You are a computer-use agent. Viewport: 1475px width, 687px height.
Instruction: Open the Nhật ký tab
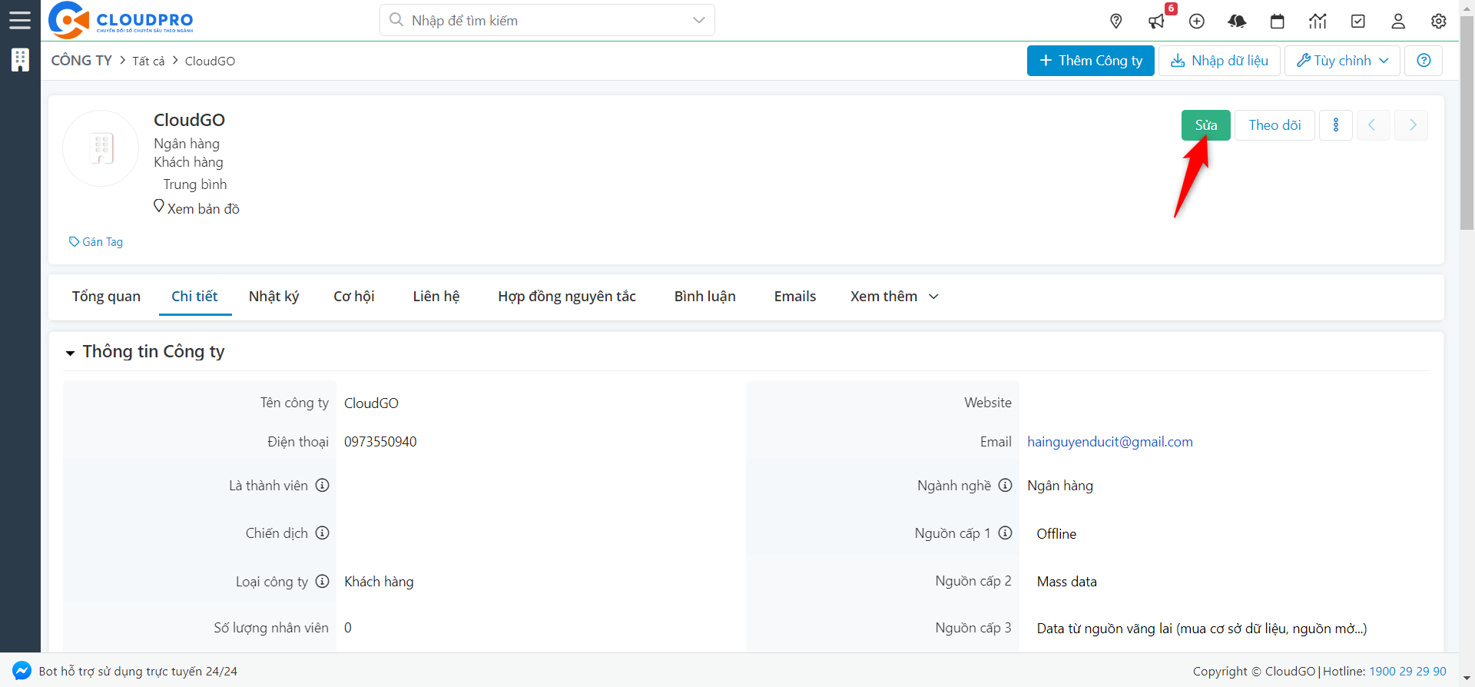[273, 297]
